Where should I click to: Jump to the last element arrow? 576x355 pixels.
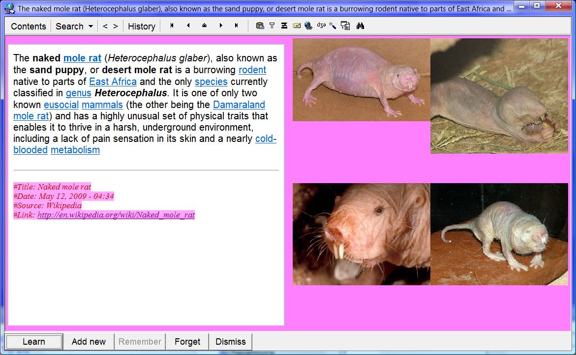click(237, 26)
